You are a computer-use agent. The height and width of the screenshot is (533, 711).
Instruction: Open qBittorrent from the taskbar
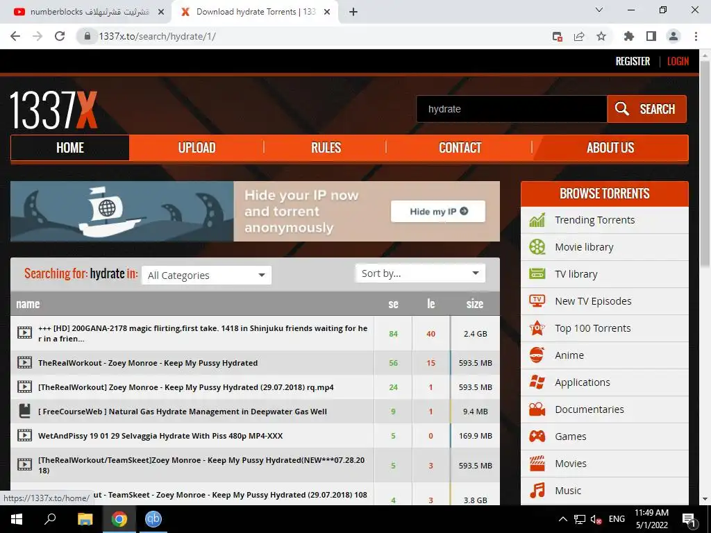153,519
